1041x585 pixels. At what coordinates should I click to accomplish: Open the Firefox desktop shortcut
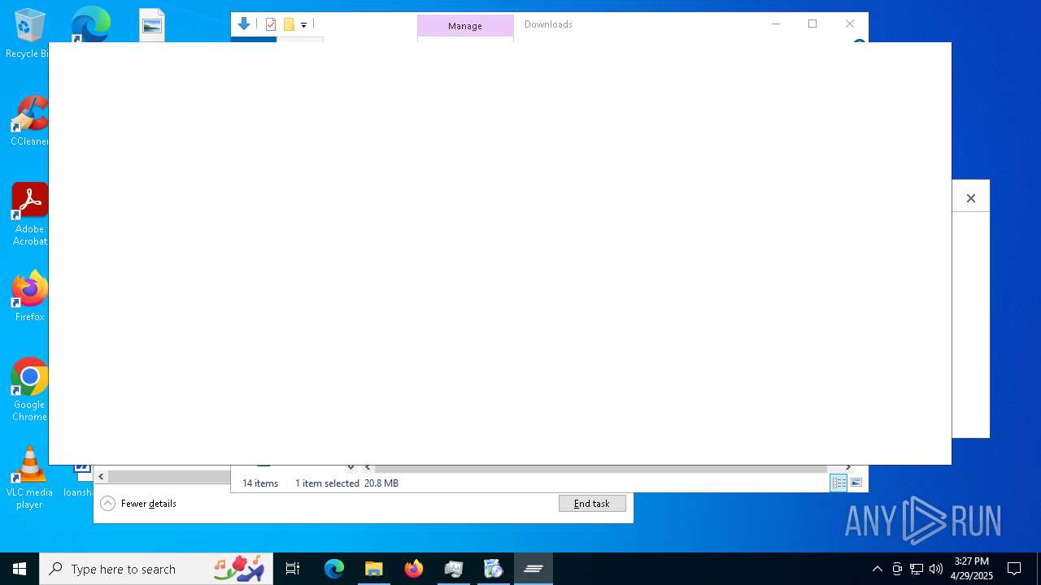pyautogui.click(x=29, y=297)
